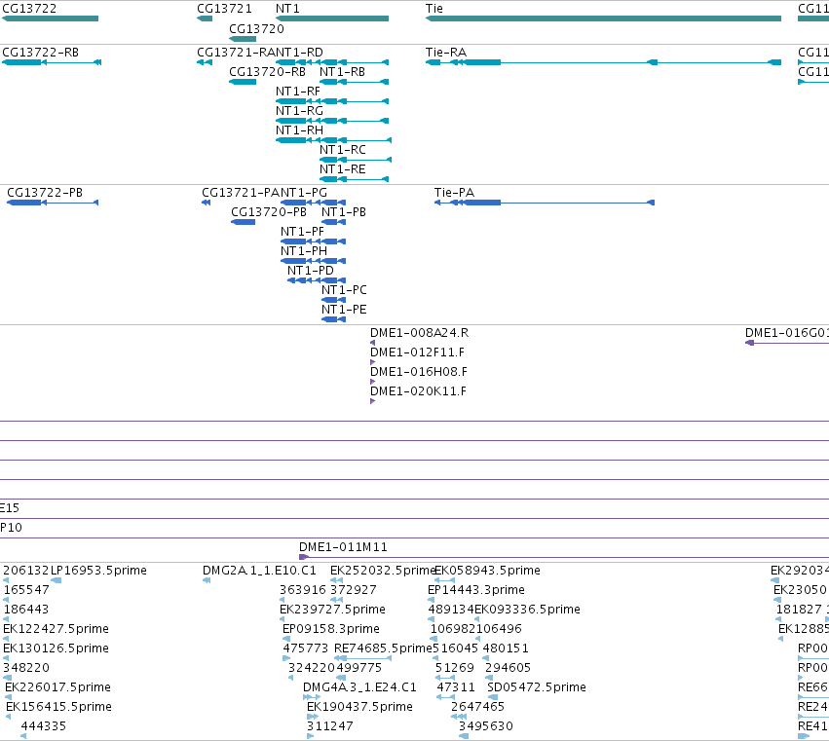This screenshot has width=829, height=741.
Task: Select the NT1-PF protein label
Action: click(302, 232)
